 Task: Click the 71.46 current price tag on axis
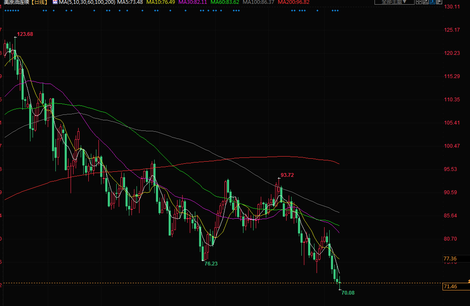[450, 287]
